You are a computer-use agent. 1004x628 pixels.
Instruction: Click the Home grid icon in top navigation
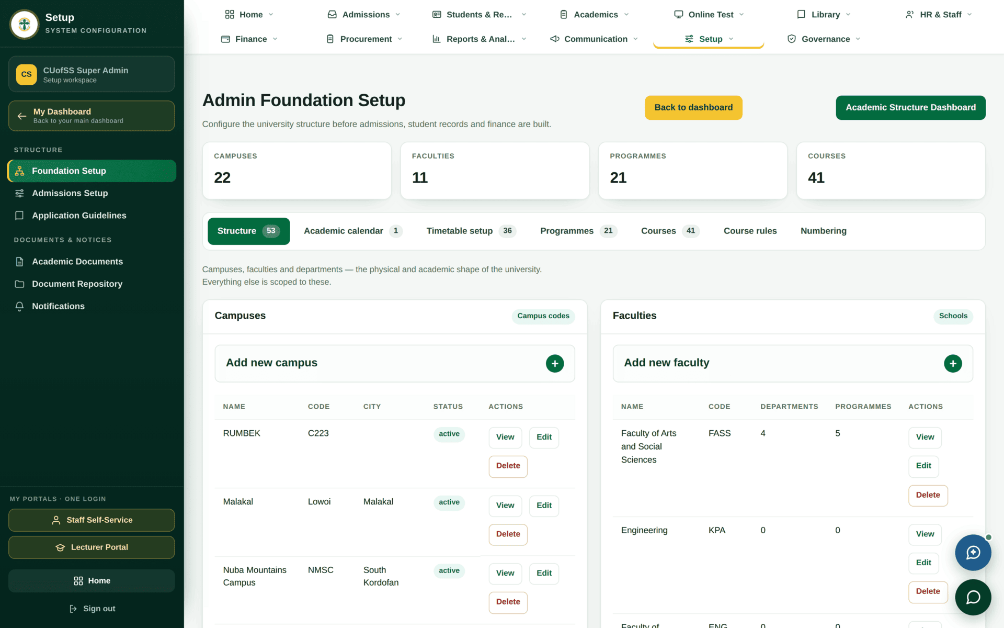(230, 15)
